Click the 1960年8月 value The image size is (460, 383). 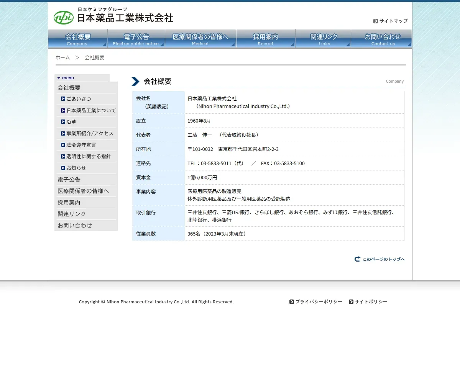(199, 121)
